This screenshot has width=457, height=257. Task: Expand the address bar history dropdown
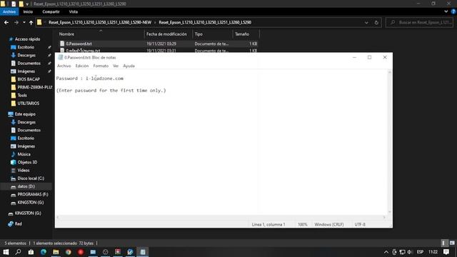tap(366, 22)
